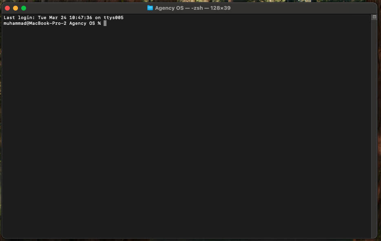381x241 pixels.
Task: Click the '-zsh' label in the title bar
Action: coord(196,8)
